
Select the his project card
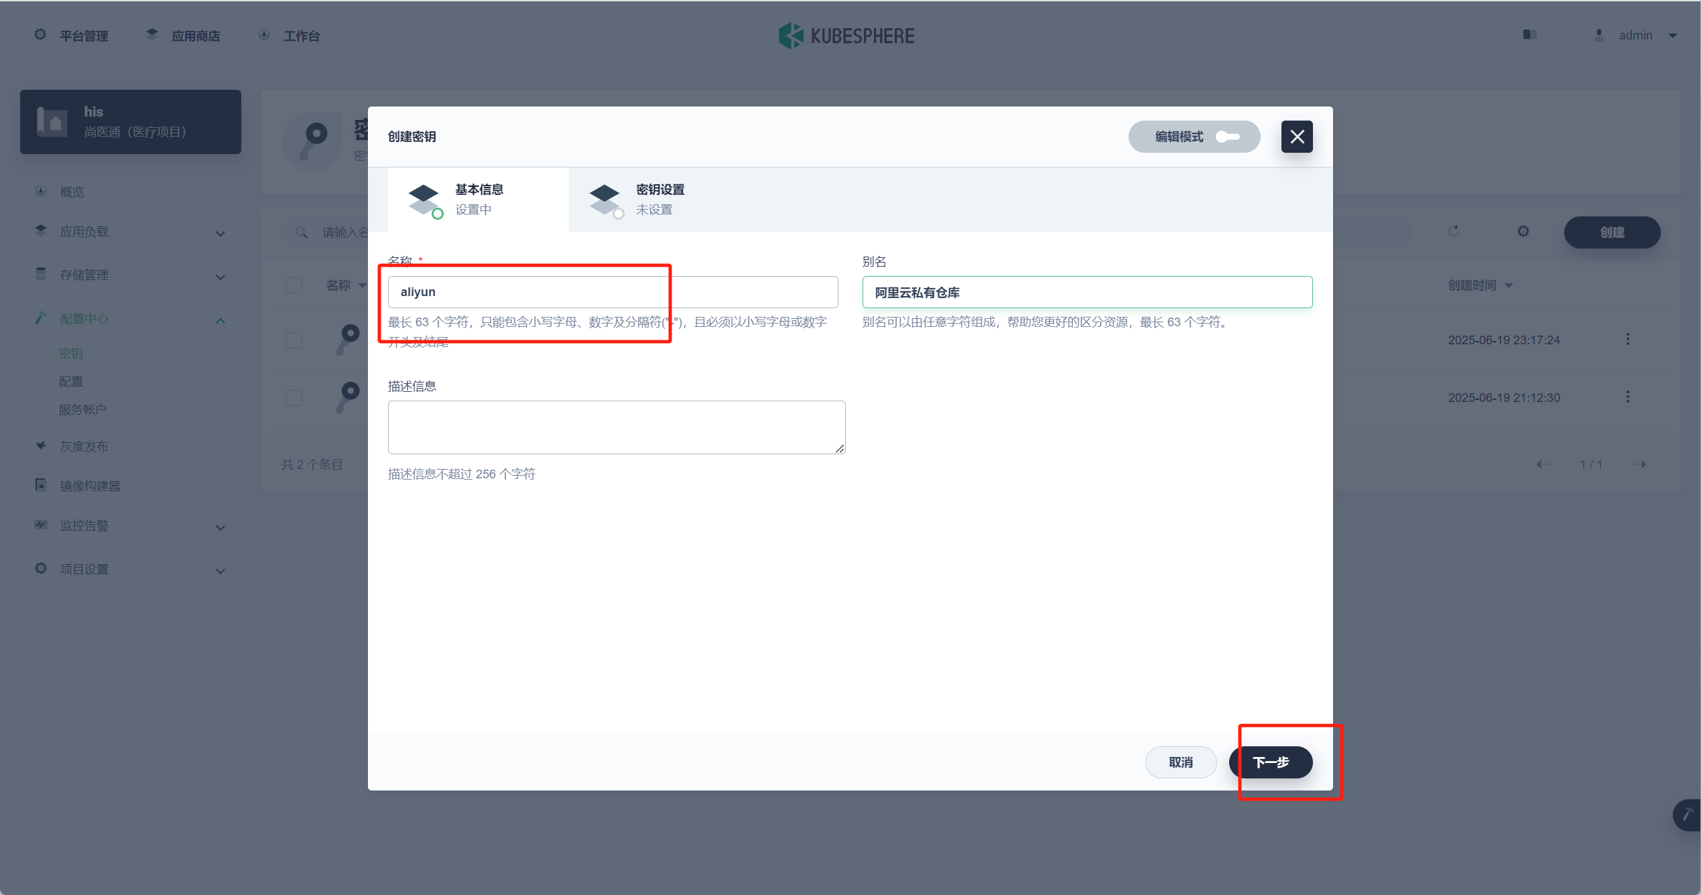pos(131,122)
